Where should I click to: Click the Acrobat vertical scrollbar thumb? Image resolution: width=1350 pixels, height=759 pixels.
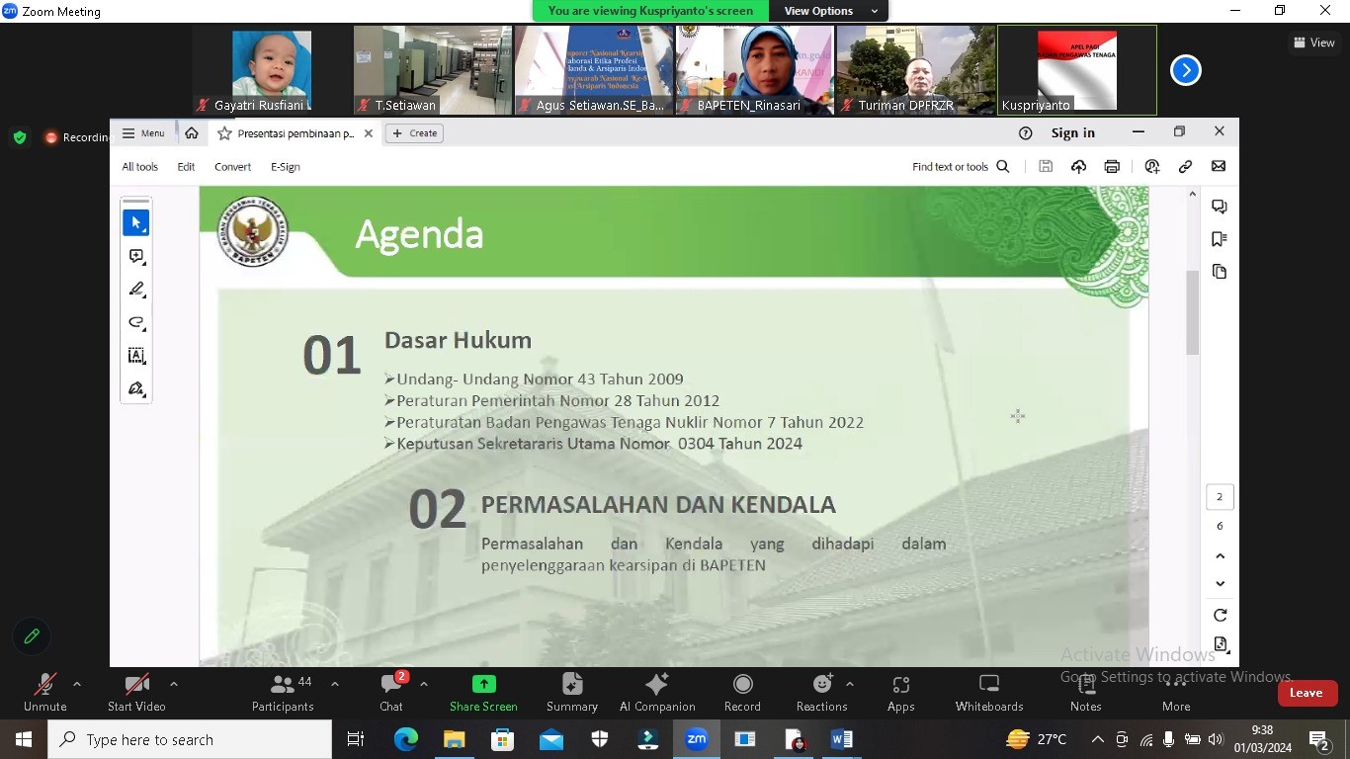pos(1193,312)
